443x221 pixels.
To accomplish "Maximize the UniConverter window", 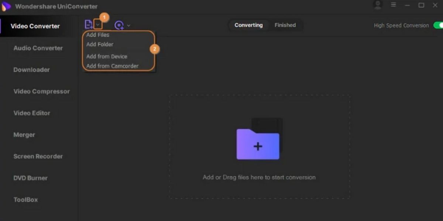I will pyautogui.click(x=421, y=5).
